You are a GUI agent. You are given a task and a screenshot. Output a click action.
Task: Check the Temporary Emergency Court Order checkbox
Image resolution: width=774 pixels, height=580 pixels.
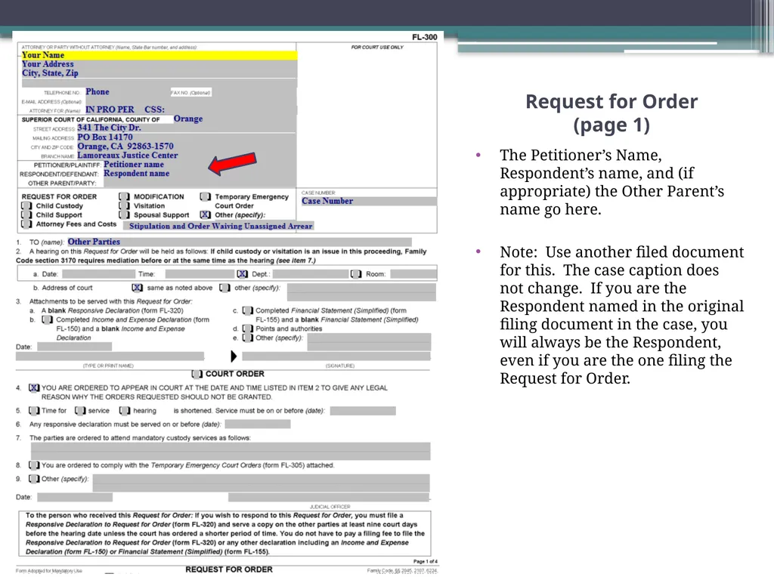[206, 196]
